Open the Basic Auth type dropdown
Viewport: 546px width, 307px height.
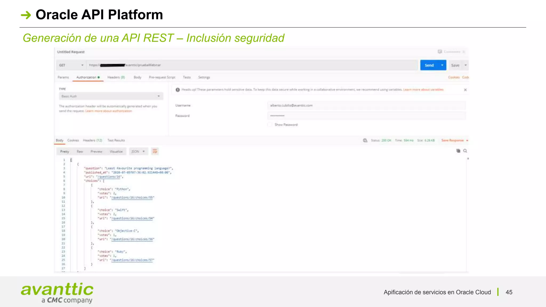pyautogui.click(x=111, y=96)
